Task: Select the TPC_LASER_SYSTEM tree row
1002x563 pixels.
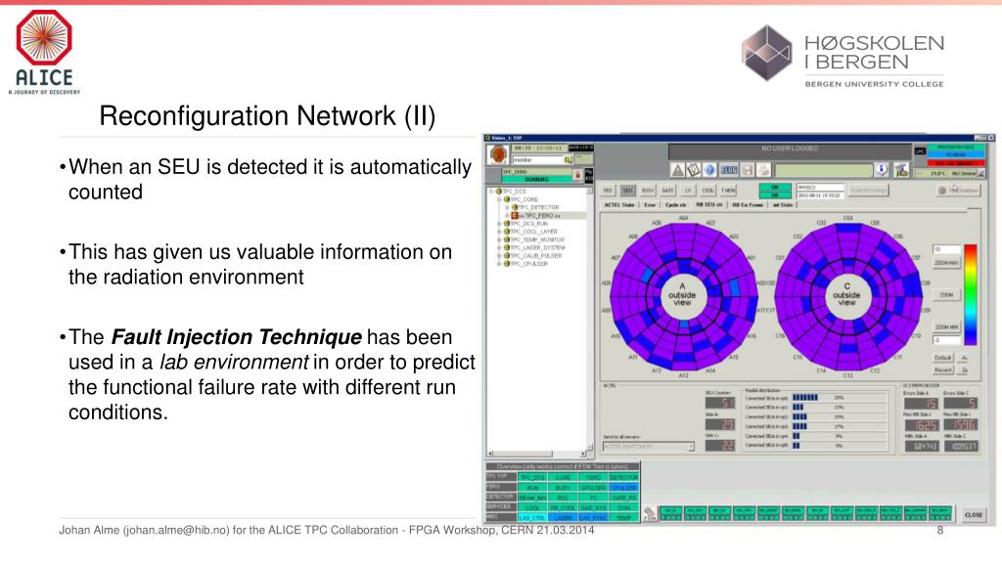Action: pyautogui.click(x=533, y=247)
